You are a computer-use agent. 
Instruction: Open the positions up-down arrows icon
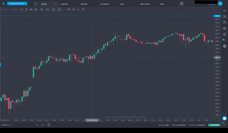coord(37,125)
